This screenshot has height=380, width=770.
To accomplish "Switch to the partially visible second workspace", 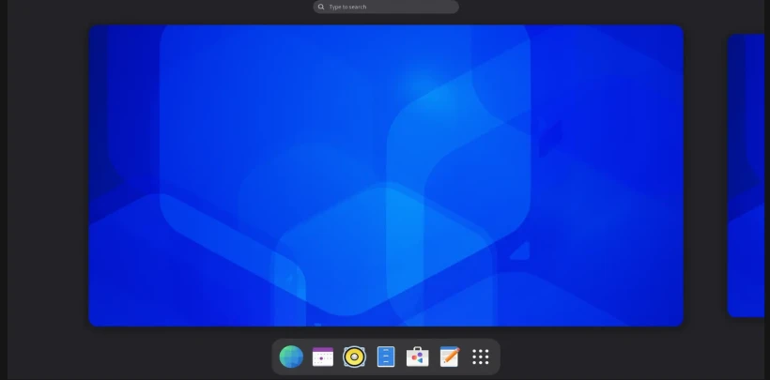I will coord(746,175).
